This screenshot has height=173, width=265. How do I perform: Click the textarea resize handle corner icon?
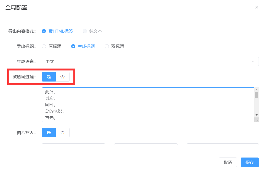pyautogui.click(x=257, y=120)
